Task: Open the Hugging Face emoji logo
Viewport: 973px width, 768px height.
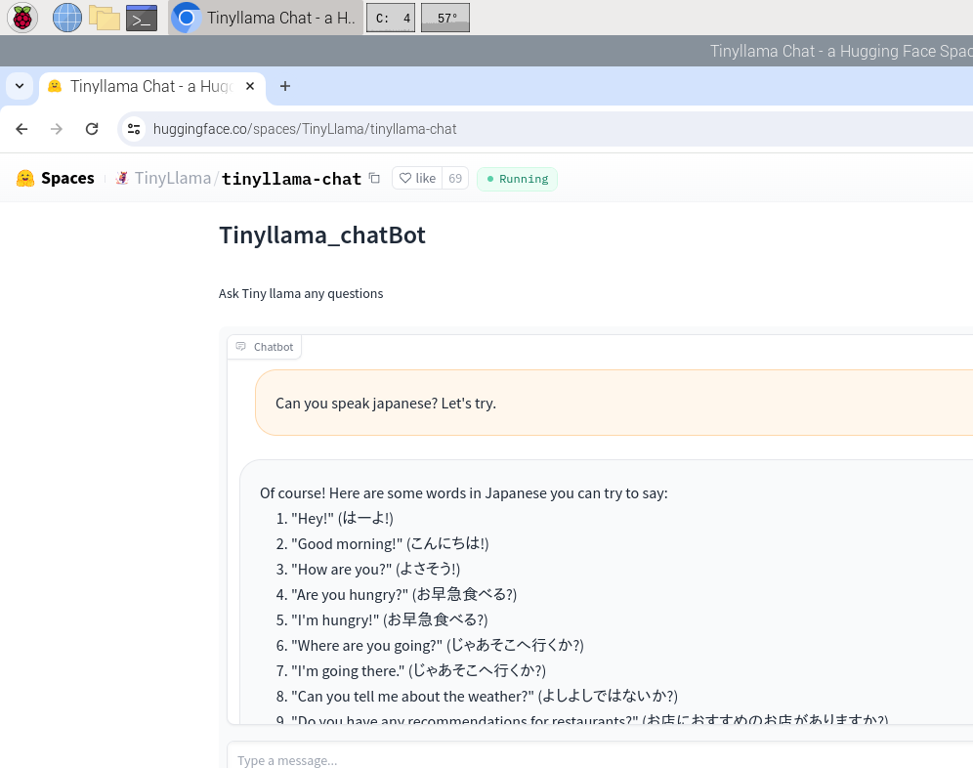Action: [25, 178]
